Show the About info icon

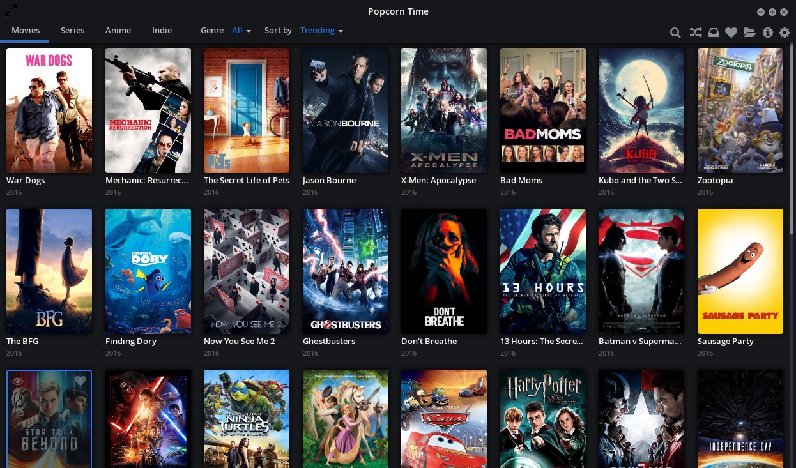pyautogui.click(x=768, y=33)
